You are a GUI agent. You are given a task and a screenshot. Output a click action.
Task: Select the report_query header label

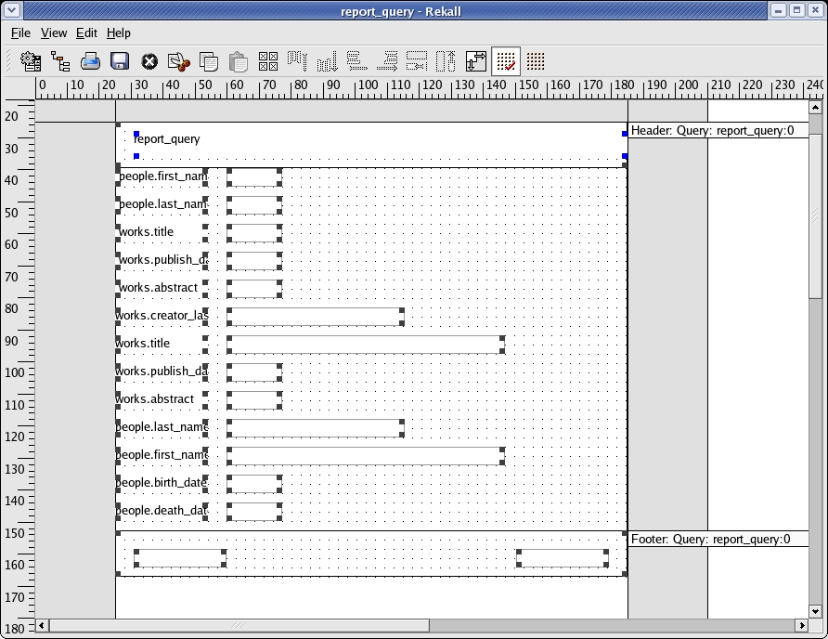pos(167,139)
